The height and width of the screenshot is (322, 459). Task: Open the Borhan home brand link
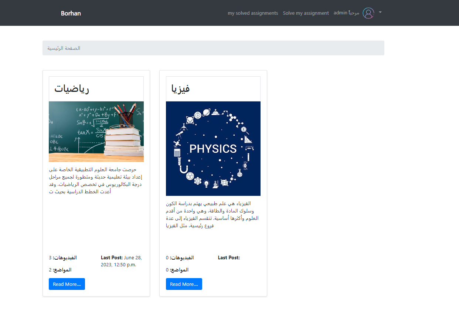click(71, 13)
